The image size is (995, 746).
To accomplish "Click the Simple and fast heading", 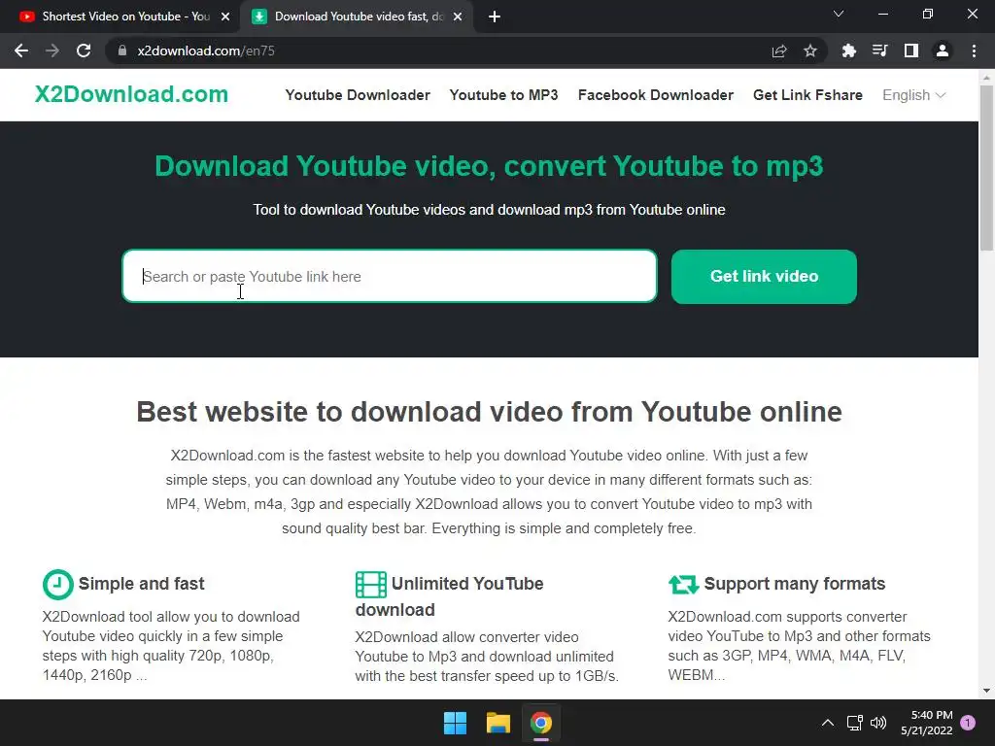I will coord(142,584).
